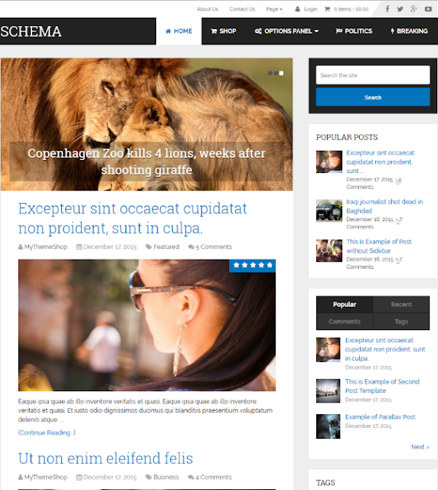
Task: Click the five-star rating badge on post image
Action: (x=253, y=266)
